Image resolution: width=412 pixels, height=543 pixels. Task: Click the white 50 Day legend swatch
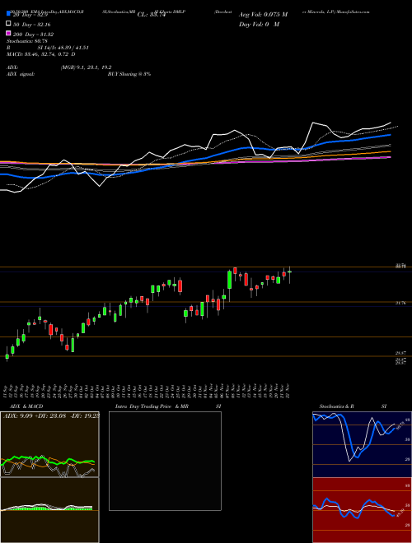coord(9,24)
